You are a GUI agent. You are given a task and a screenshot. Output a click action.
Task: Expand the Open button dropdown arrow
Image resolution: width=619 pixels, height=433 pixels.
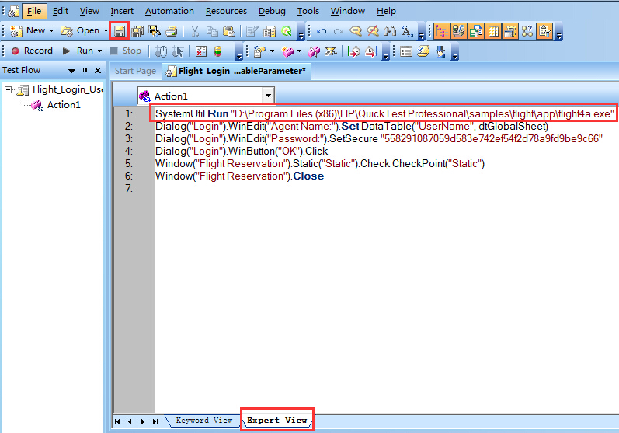coord(106,31)
